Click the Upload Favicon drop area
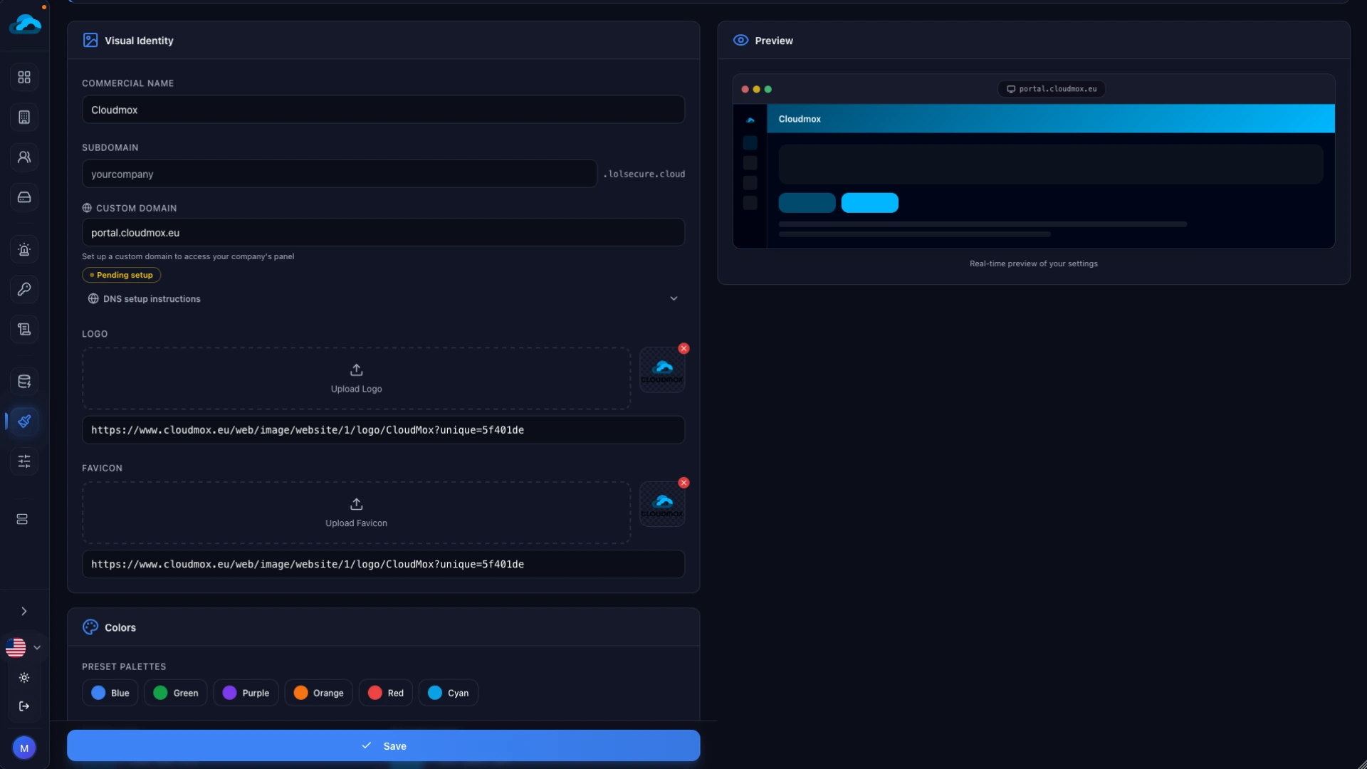Image resolution: width=1367 pixels, height=769 pixels. [356, 513]
